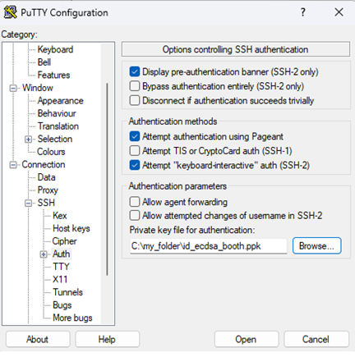Image resolution: width=355 pixels, height=357 pixels.
Task: Check Disconnect if authentication succeeds trivially
Action: (135, 100)
